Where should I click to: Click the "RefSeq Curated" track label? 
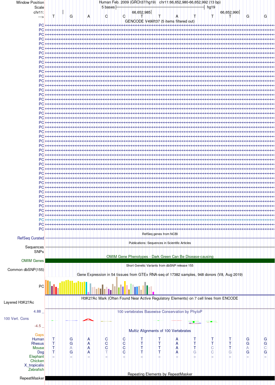(31, 238)
